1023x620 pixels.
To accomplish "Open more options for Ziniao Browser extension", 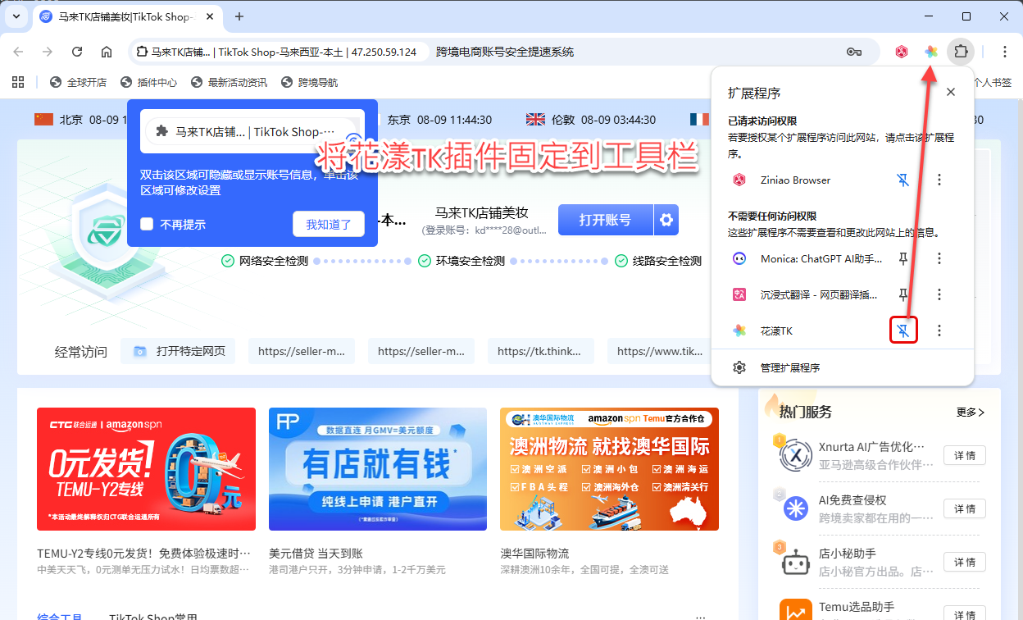I will click(x=939, y=180).
